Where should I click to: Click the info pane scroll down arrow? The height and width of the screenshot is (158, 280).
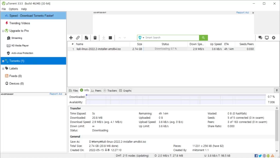point(277,151)
